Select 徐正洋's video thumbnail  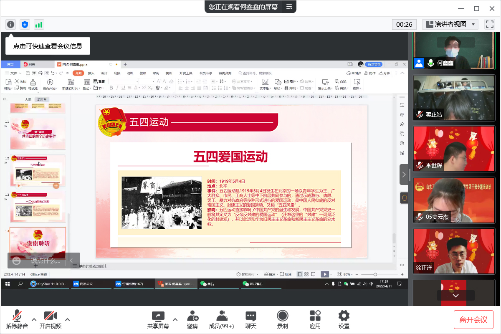(453, 250)
